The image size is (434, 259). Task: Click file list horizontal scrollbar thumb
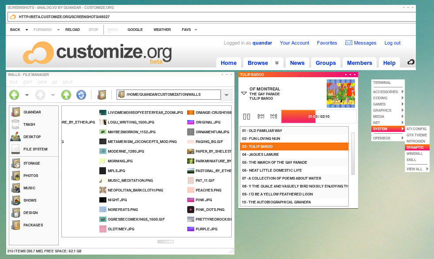pyautogui.click(x=166, y=241)
